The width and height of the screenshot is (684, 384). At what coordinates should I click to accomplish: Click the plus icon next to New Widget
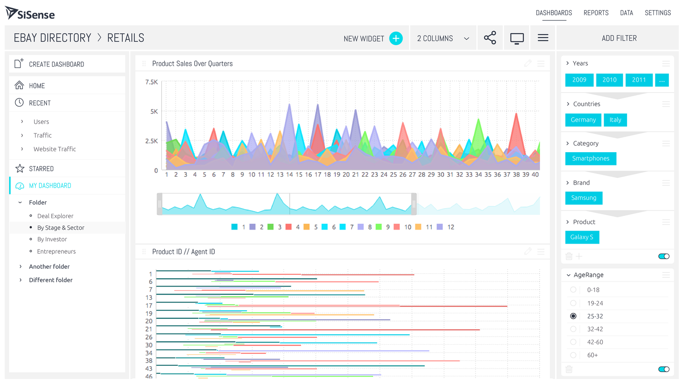[x=396, y=38]
